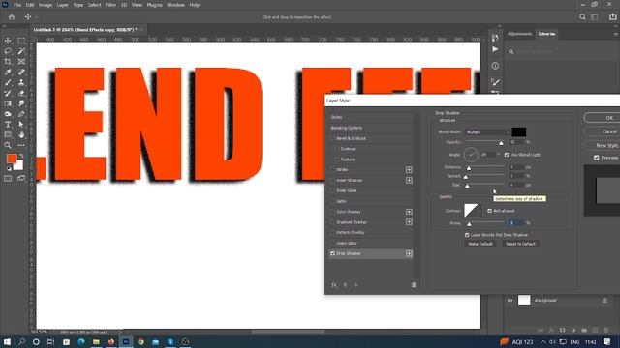The height and width of the screenshot is (348, 620).
Task: Select the Move tool
Action: 8,41
